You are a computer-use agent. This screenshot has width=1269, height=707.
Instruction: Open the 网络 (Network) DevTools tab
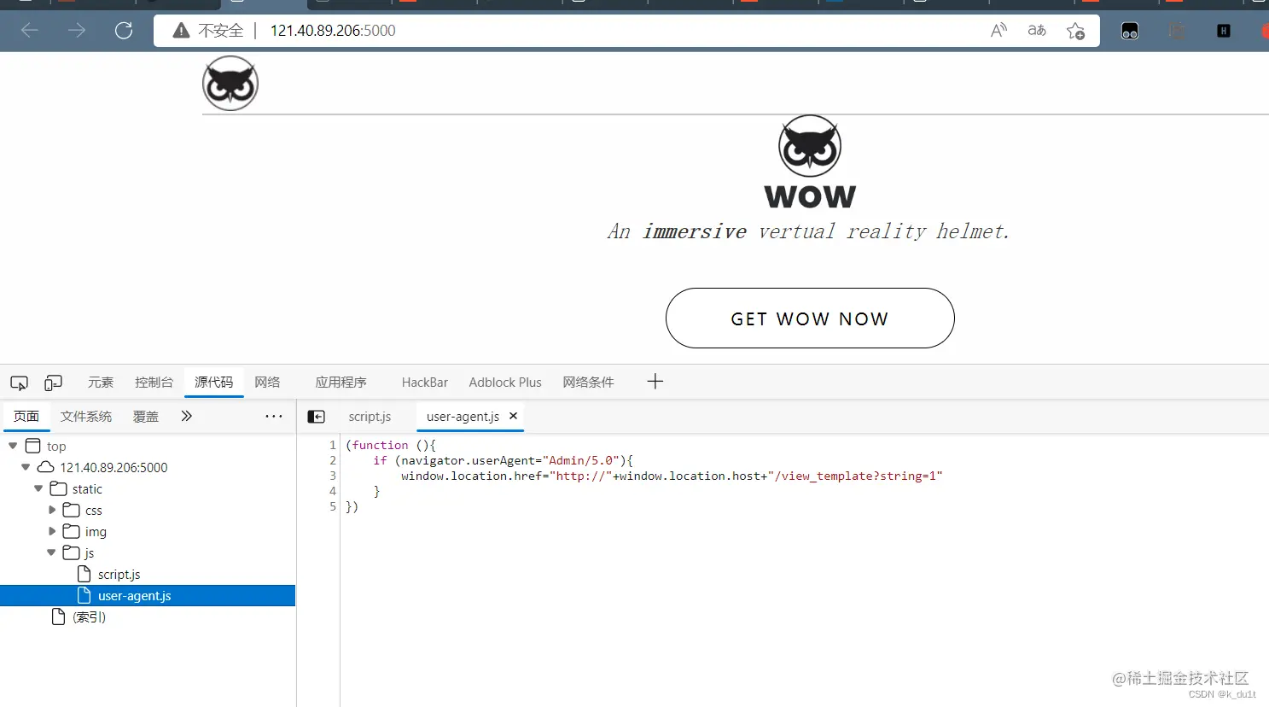coord(267,383)
